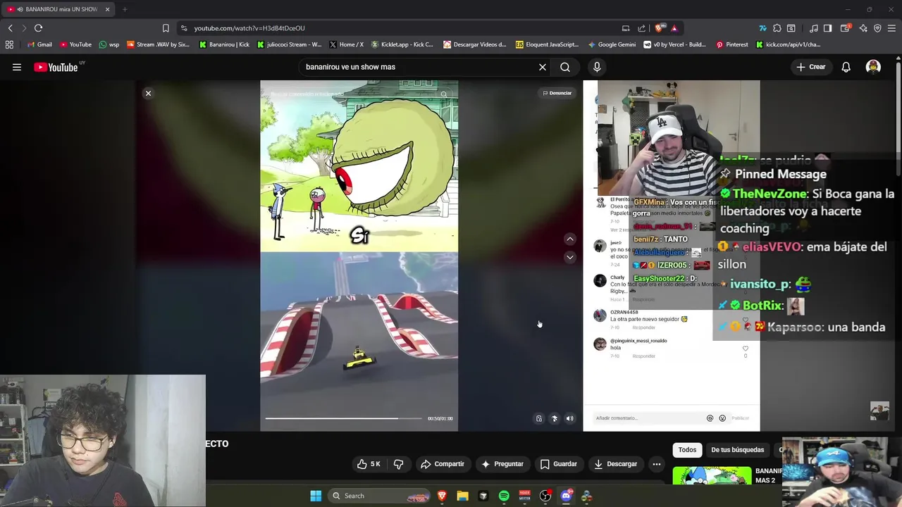The image size is (902, 507).
Task: Click the up arrow beside the clip
Action: [570, 239]
